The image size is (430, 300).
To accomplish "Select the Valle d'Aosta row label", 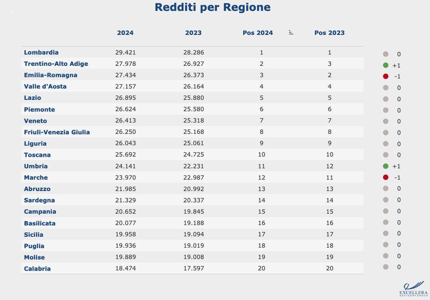I will (x=45, y=86).
